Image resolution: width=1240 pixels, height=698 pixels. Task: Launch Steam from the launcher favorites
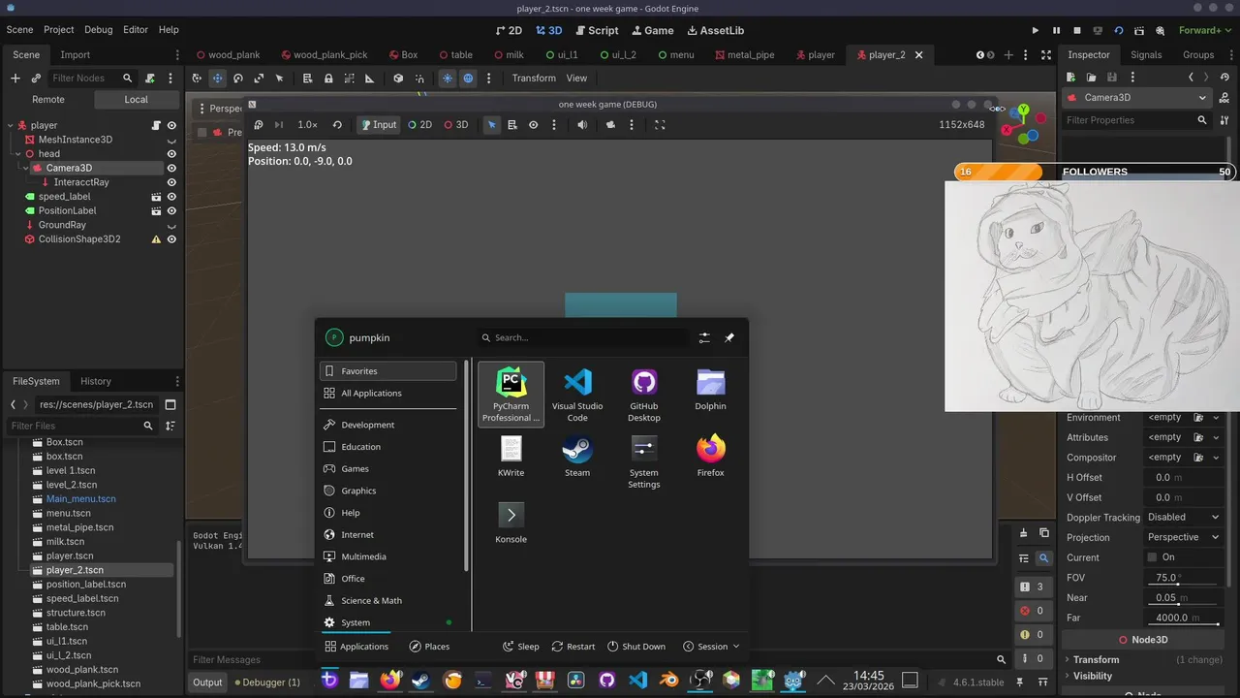click(x=577, y=457)
